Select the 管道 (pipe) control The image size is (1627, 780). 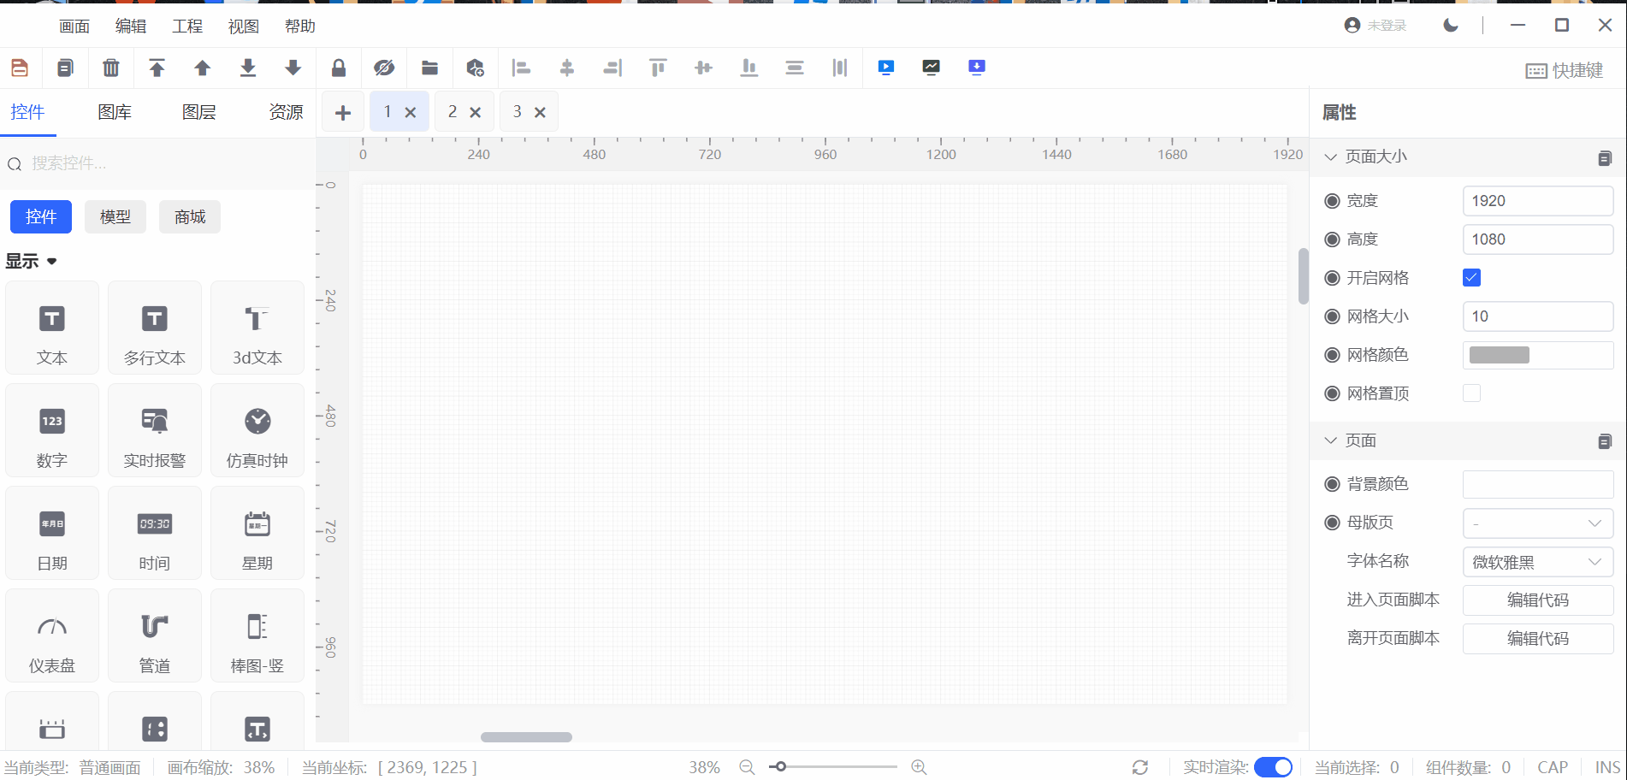(x=154, y=635)
